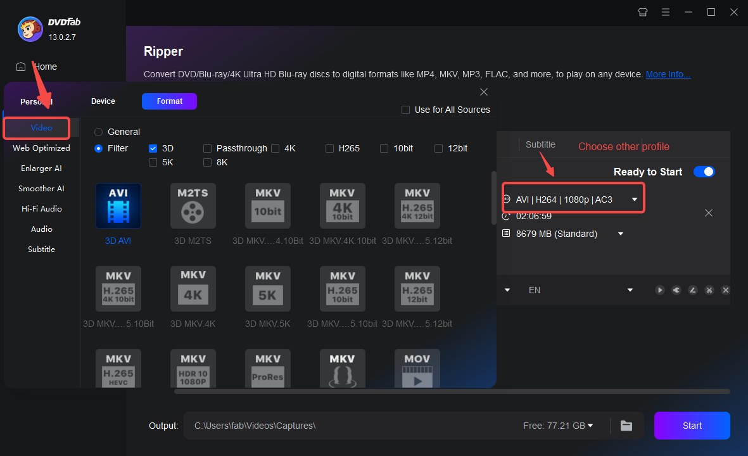Pick the 3D MKV.4K profile icon

point(193,289)
